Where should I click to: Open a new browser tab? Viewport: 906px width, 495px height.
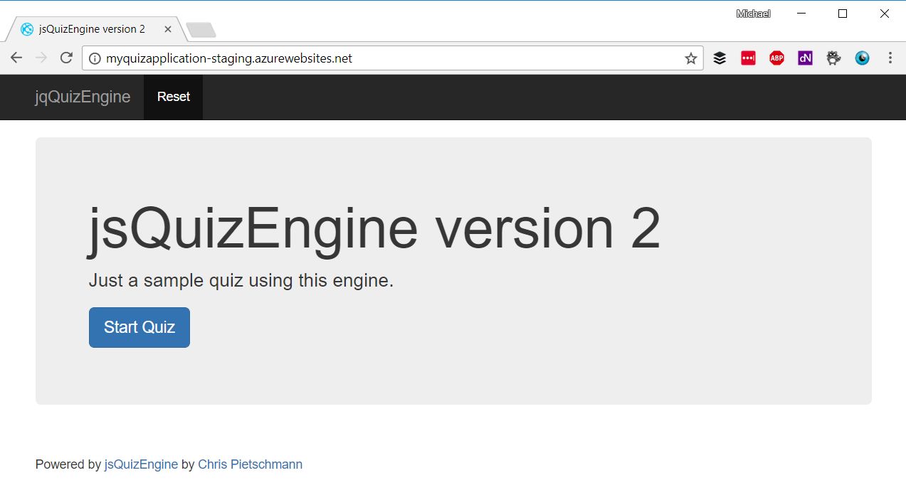[201, 30]
